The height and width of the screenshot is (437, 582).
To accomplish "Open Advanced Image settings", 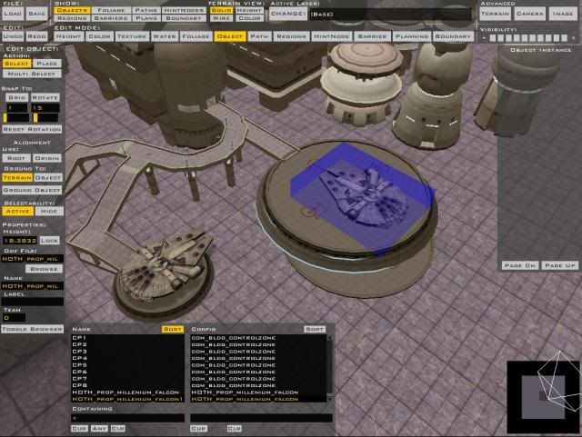I will tap(563, 14).
